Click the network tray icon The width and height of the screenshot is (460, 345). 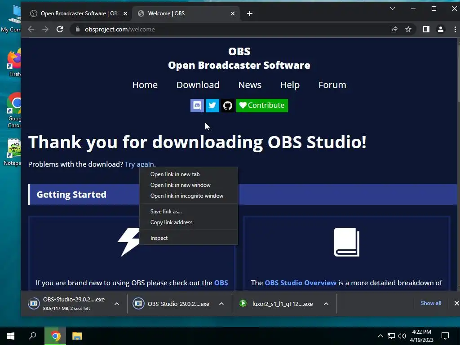[x=391, y=336]
